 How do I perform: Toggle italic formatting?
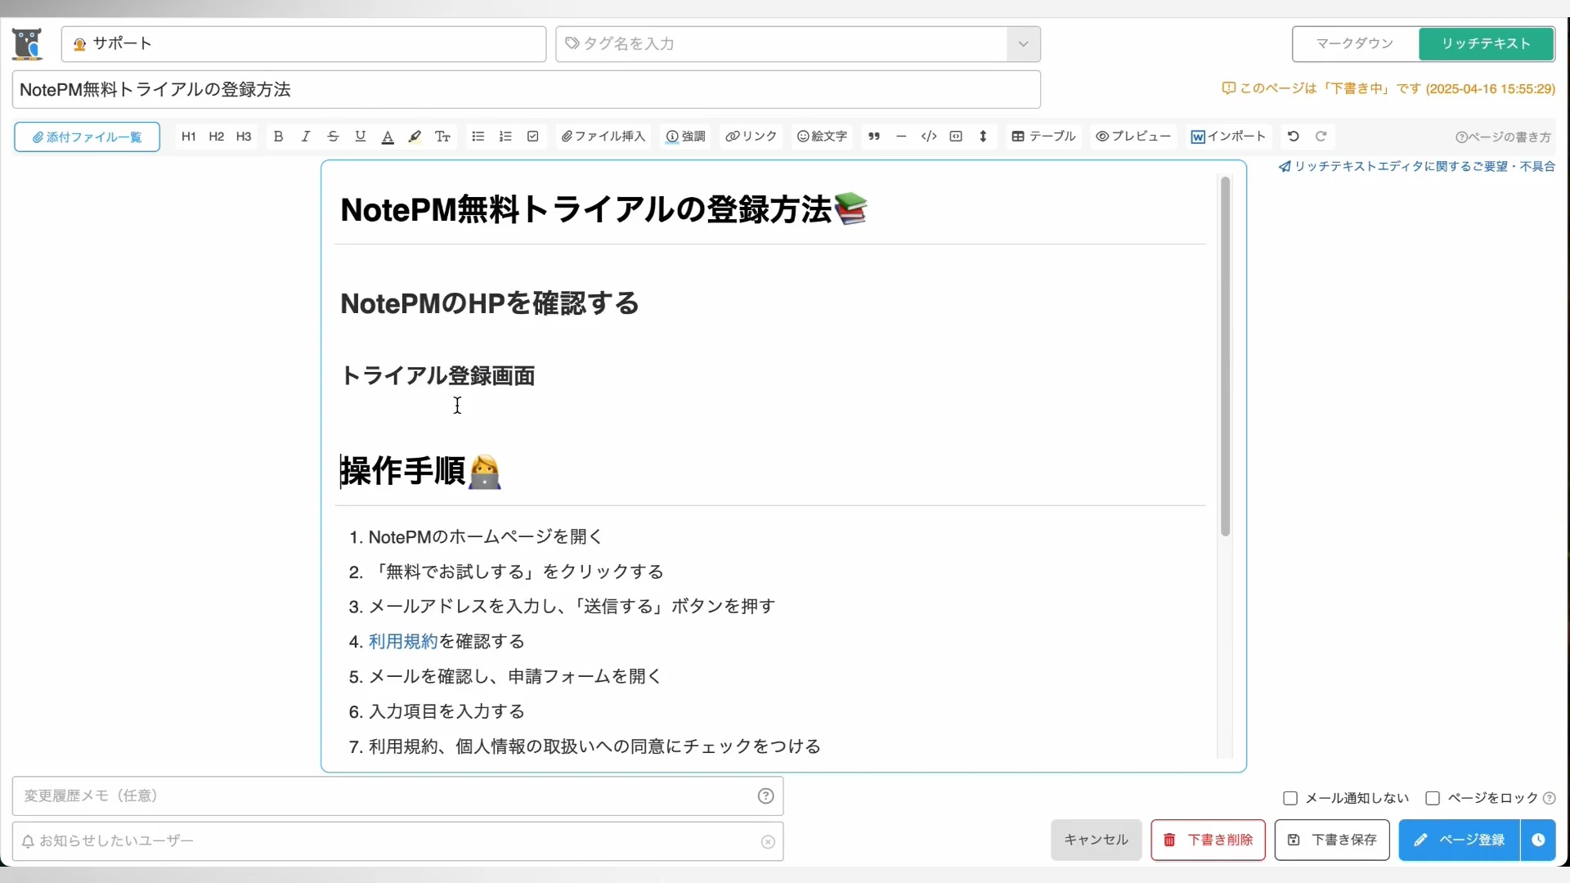click(306, 137)
